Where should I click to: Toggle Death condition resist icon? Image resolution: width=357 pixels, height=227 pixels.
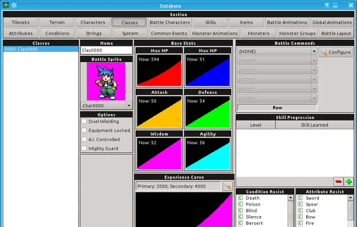240,198
